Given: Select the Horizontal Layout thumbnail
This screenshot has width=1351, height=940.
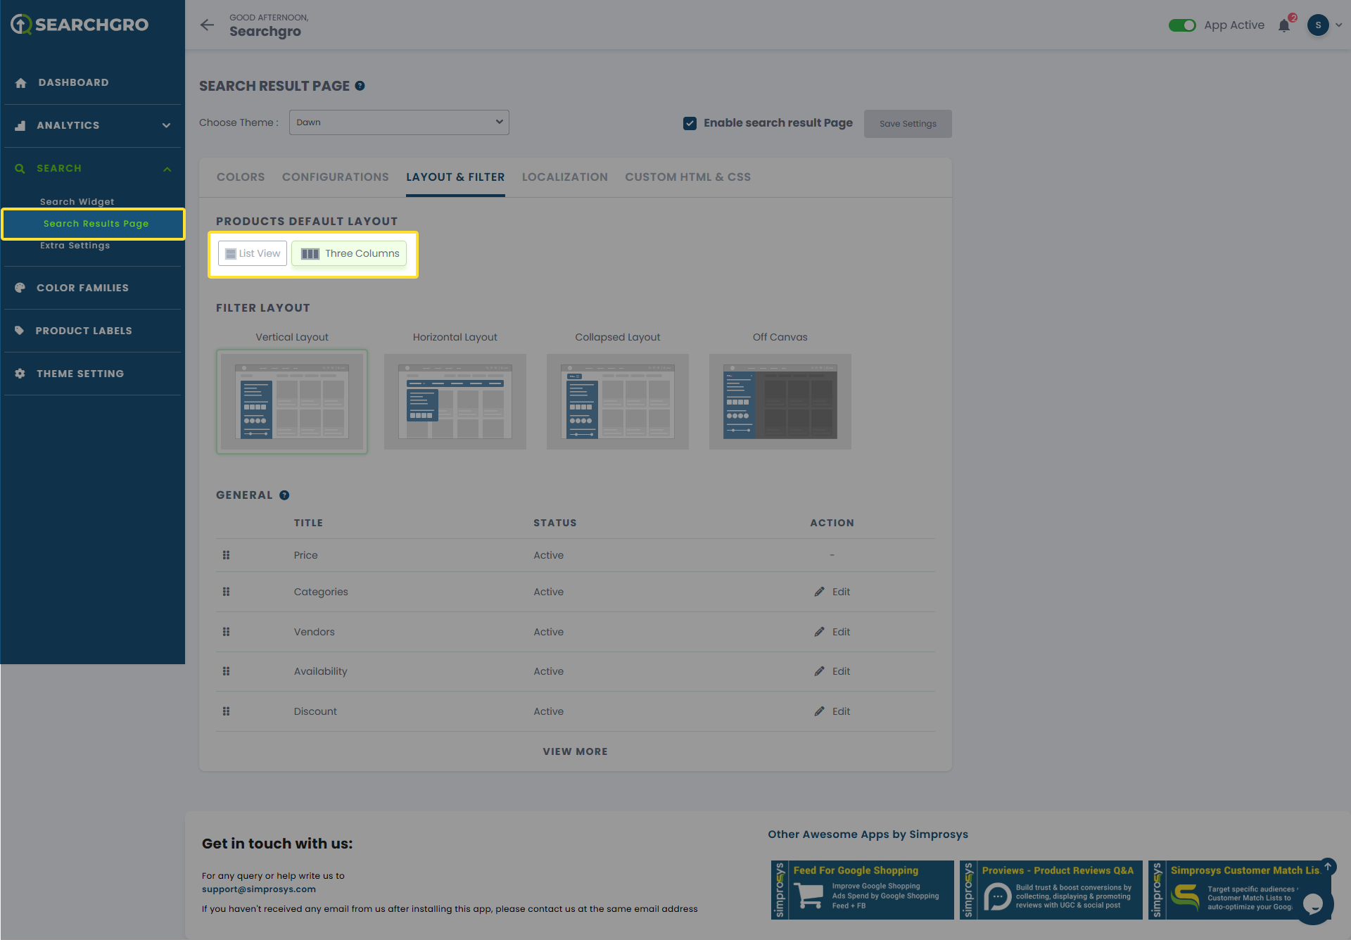Looking at the screenshot, I should click(x=455, y=401).
